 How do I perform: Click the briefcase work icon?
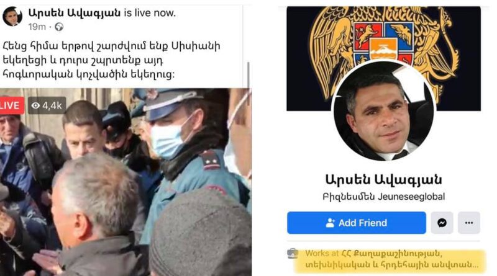[x=293, y=254]
